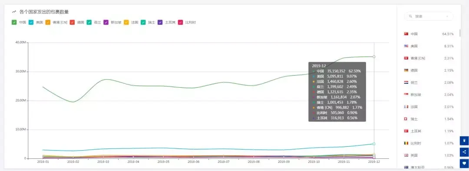The width and height of the screenshot is (469, 171).
Task: Click the 8.31% value for 美国
Action: pyautogui.click(x=449, y=46)
